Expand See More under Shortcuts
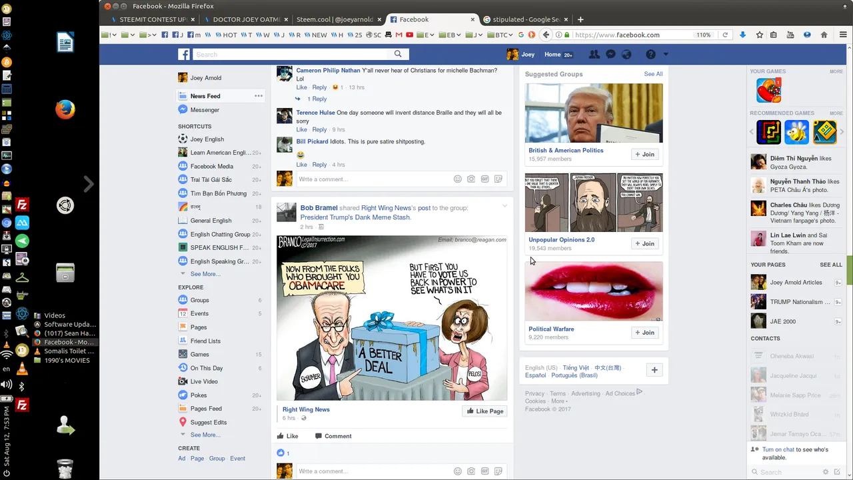 [x=205, y=274]
